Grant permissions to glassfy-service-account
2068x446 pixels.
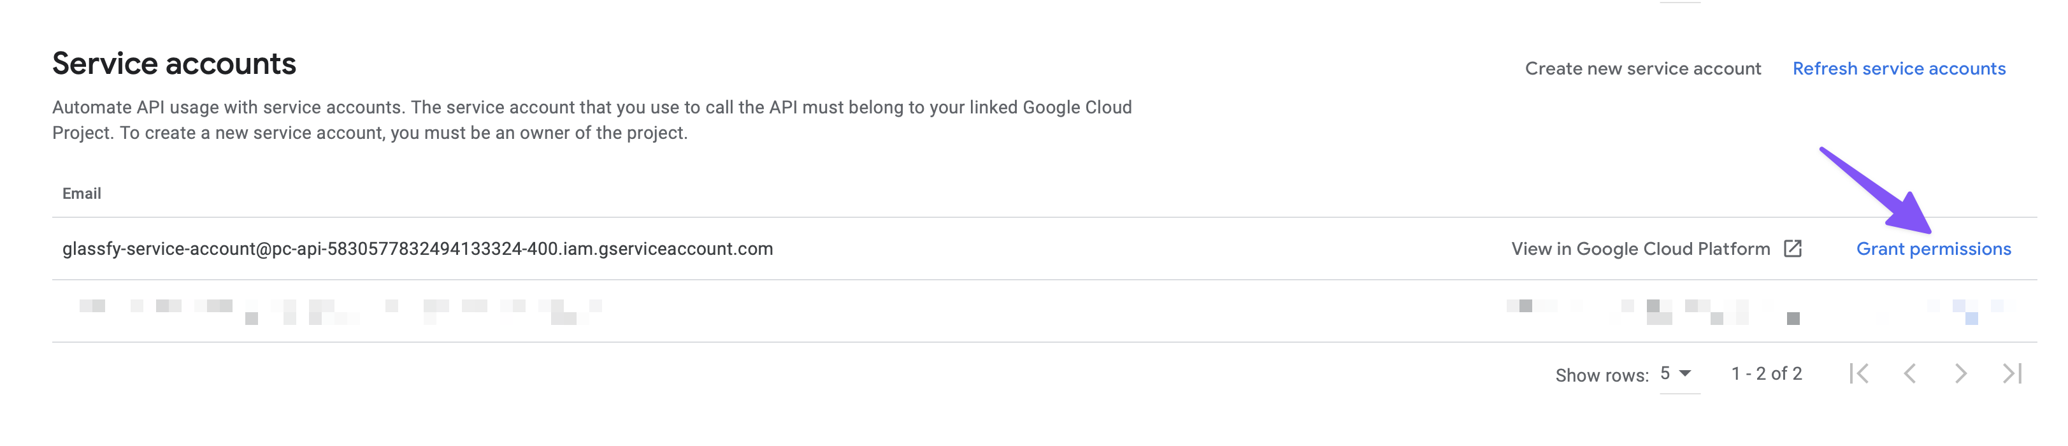point(1933,248)
